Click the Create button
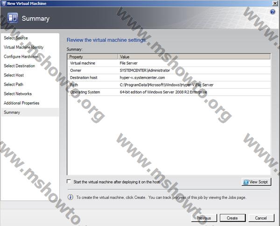Image resolution: width=280 pixels, height=226 pixels. click(232, 218)
